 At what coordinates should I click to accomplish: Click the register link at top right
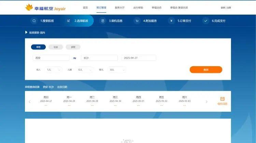click(229, 7)
